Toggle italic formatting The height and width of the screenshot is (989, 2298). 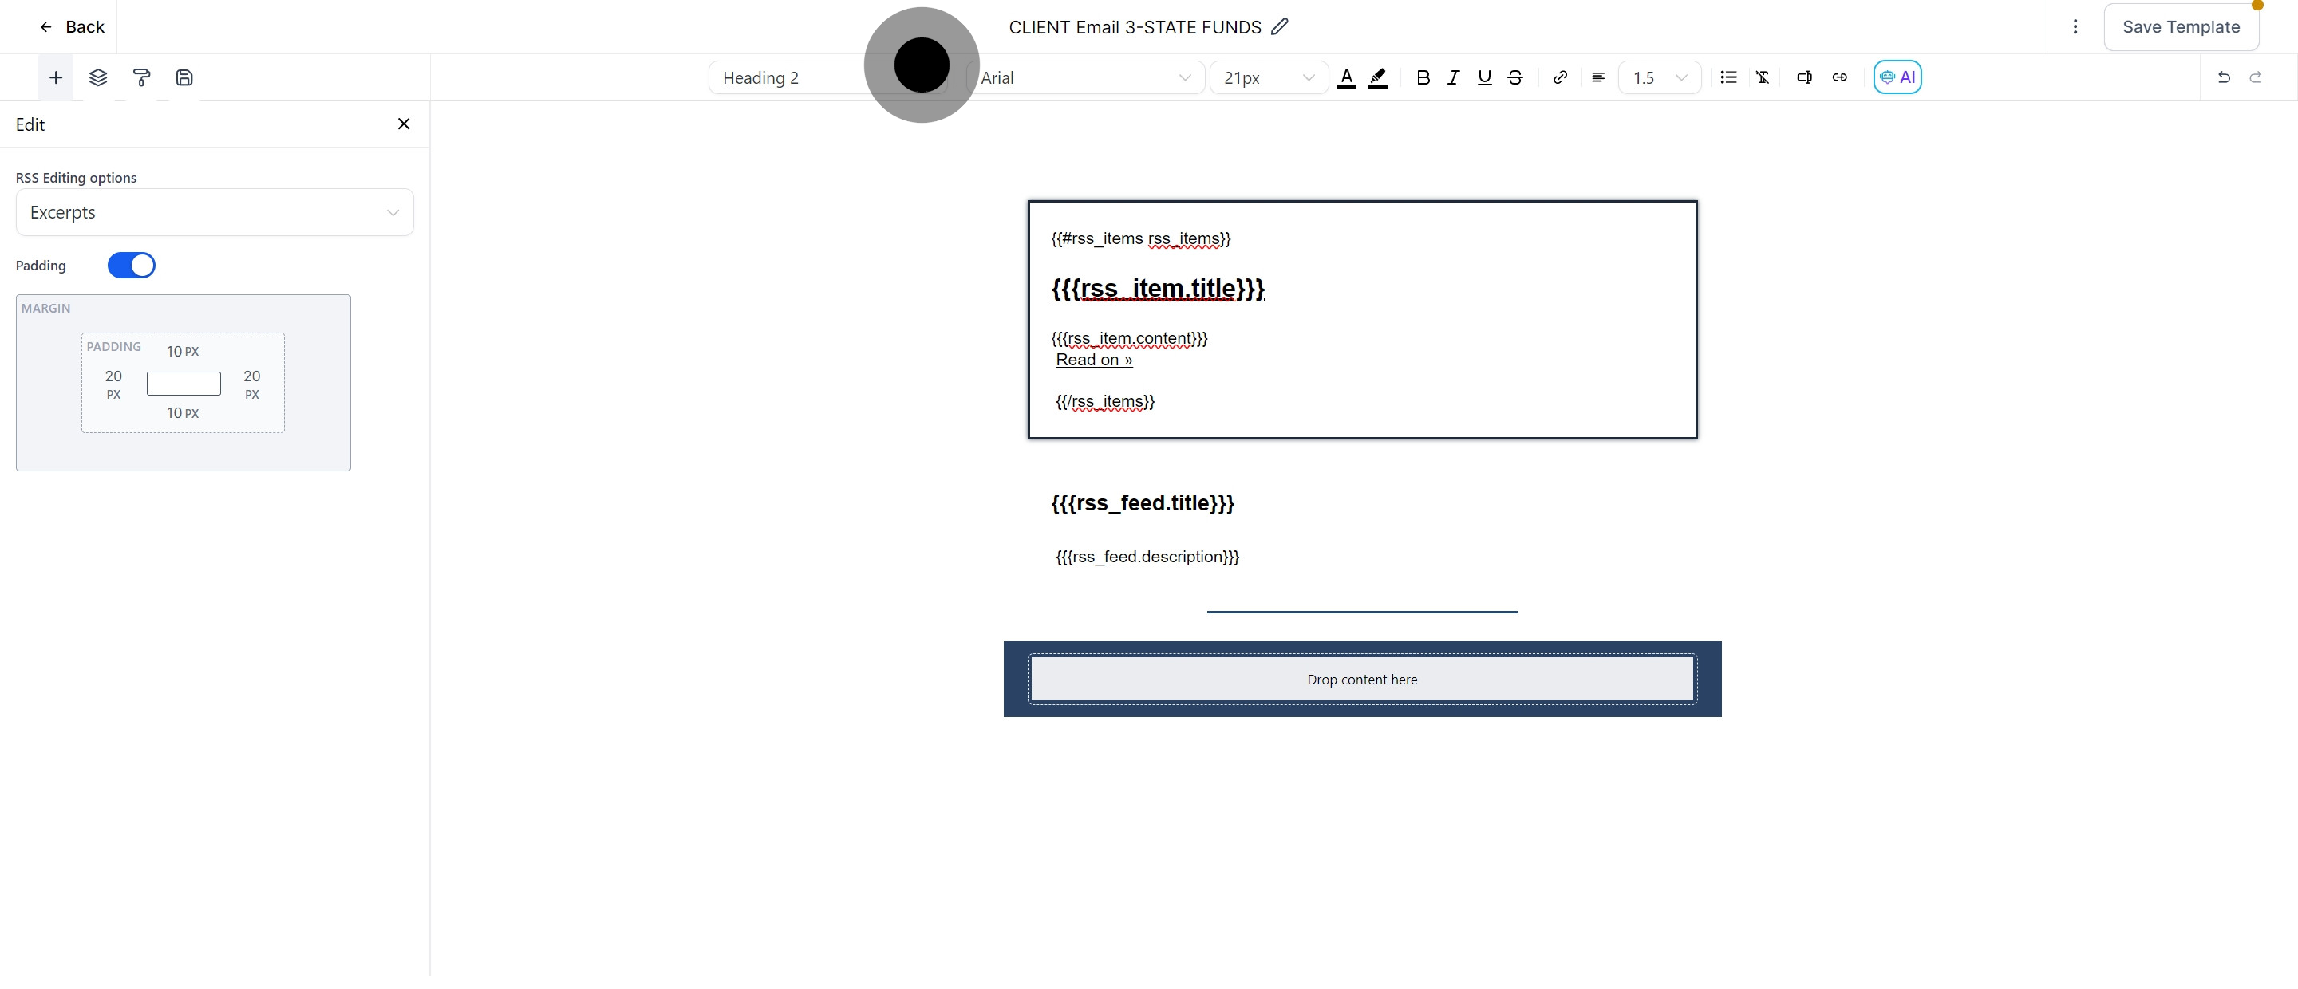pos(1453,77)
